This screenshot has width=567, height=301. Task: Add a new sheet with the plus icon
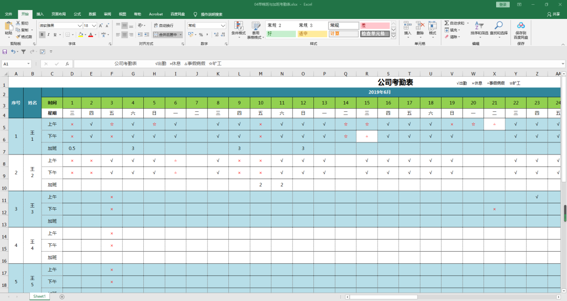coord(62,297)
